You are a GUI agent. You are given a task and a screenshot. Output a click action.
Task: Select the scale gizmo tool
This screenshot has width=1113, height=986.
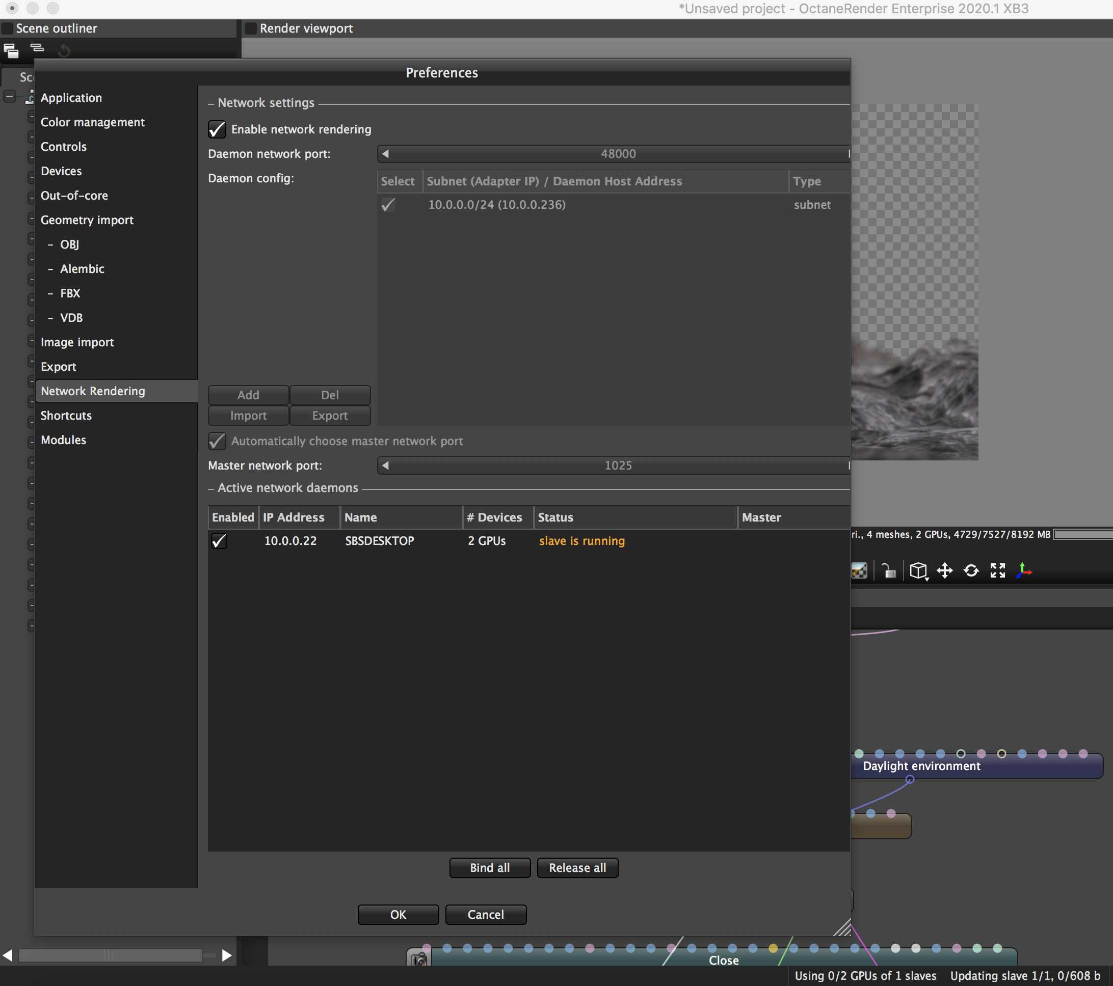pyautogui.click(x=997, y=571)
